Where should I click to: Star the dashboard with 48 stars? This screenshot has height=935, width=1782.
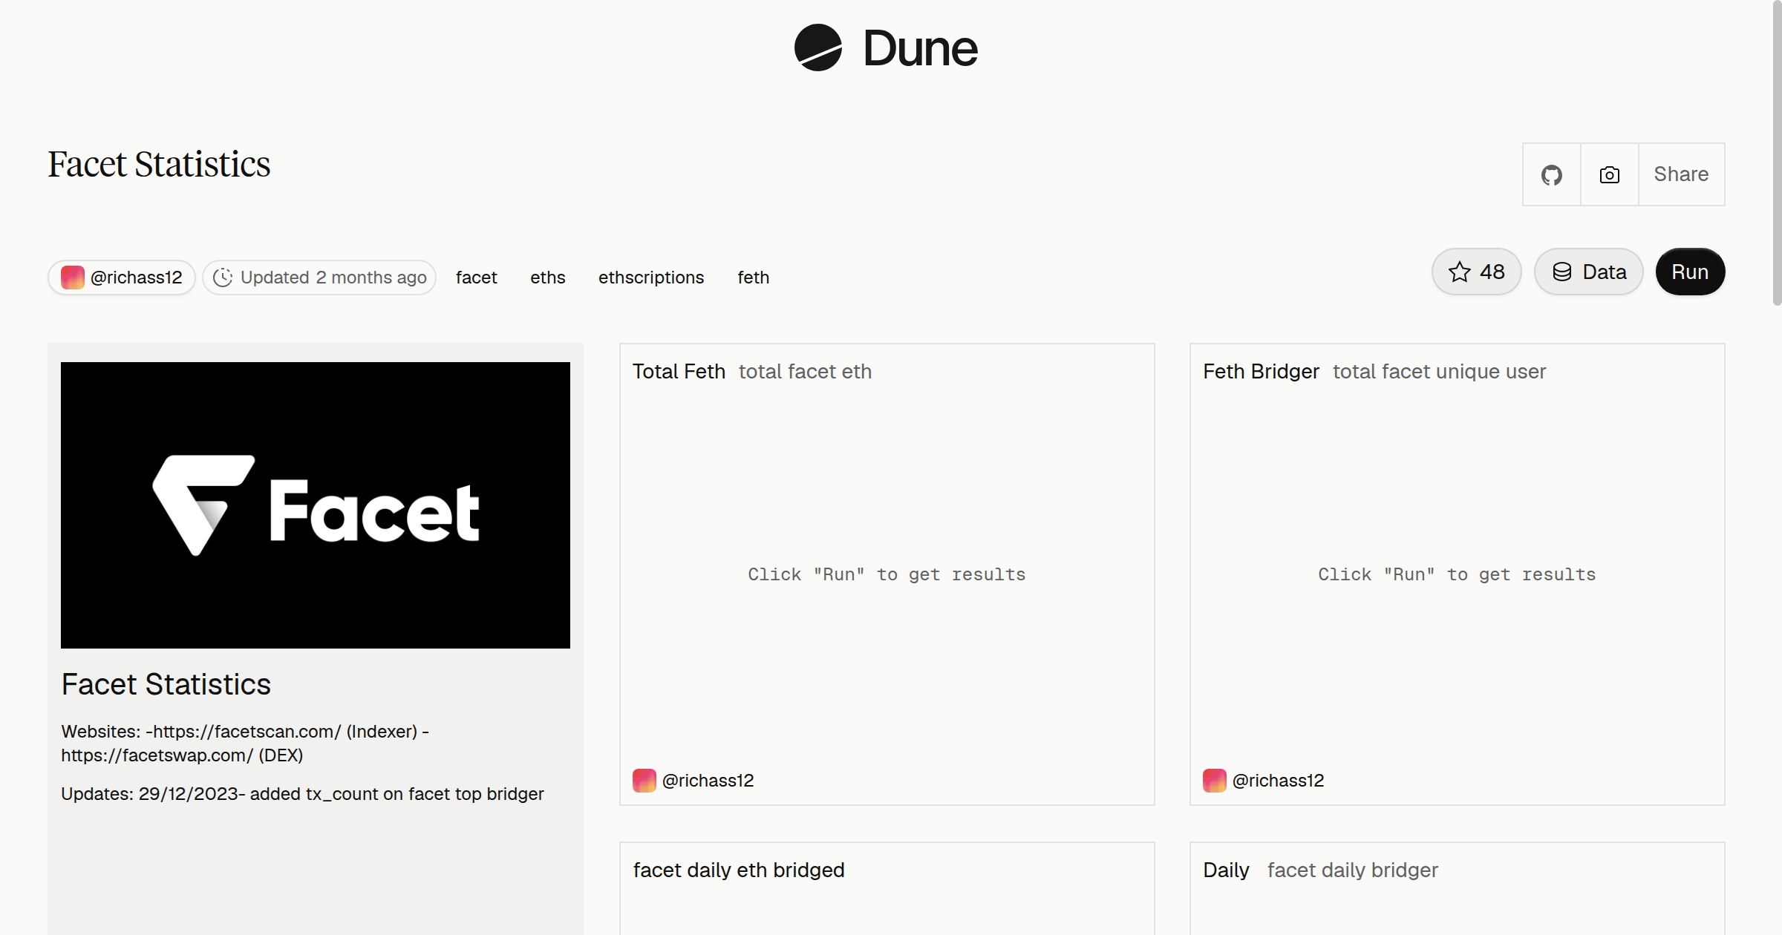[x=1476, y=272]
